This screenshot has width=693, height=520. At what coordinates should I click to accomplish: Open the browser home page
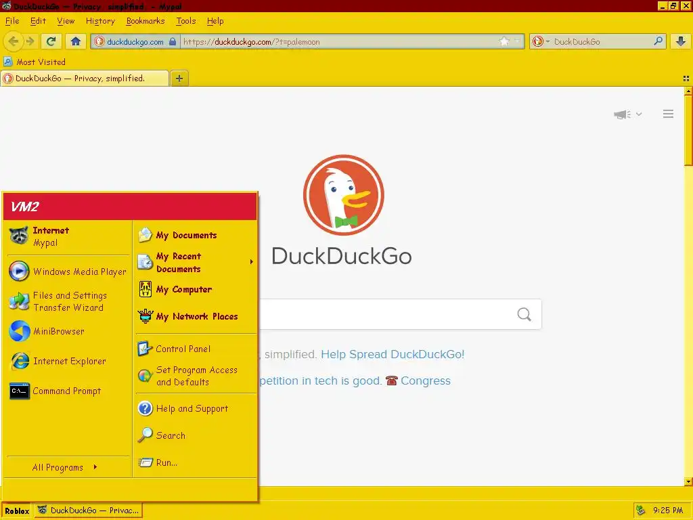coord(76,41)
